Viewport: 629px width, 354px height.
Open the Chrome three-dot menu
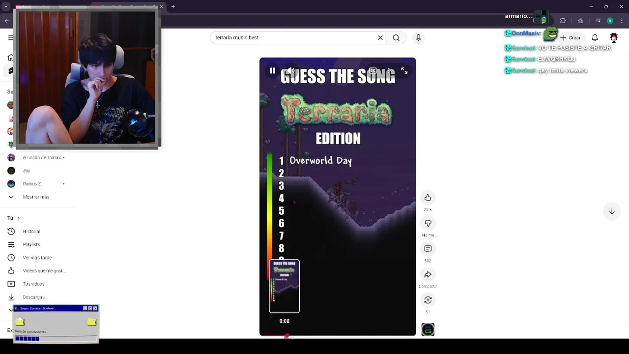pos(622,21)
